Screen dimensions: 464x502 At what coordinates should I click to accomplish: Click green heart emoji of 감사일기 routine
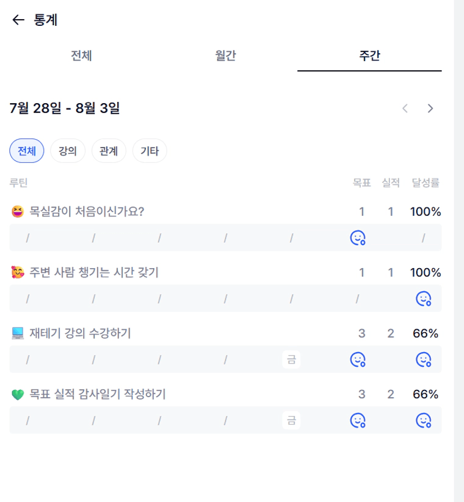click(x=17, y=394)
